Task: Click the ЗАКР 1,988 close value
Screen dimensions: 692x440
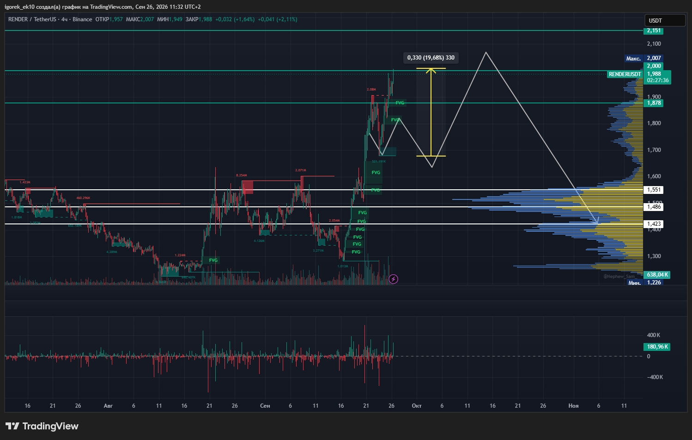Action: coord(199,19)
